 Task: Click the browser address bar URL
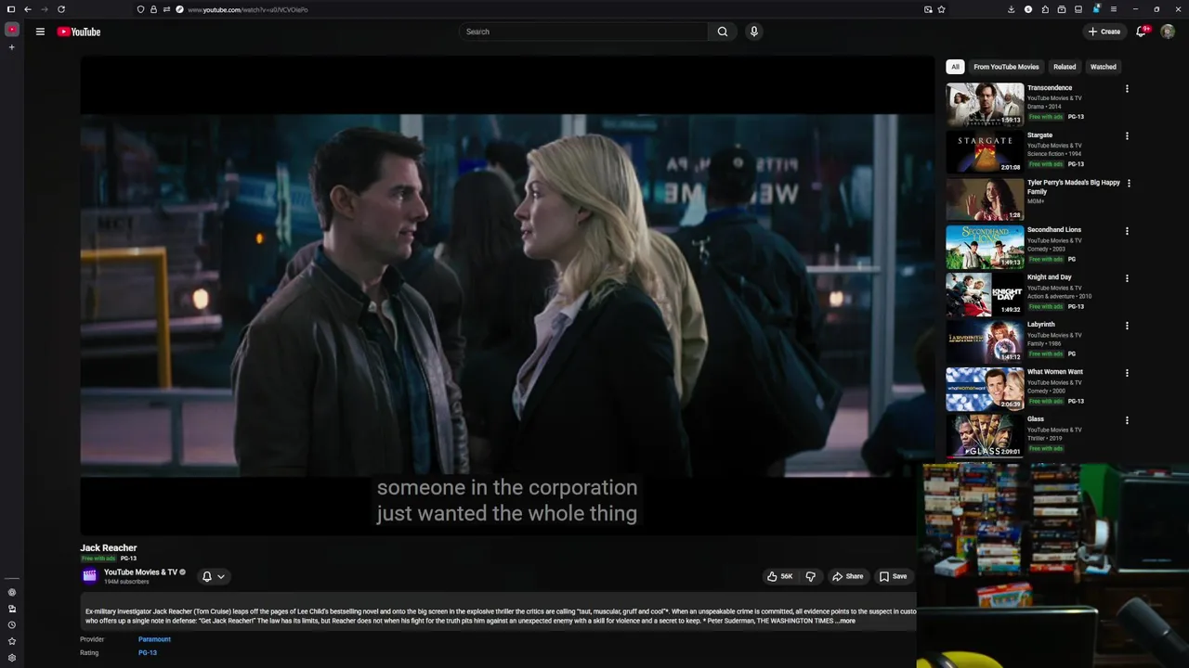tap(248, 9)
